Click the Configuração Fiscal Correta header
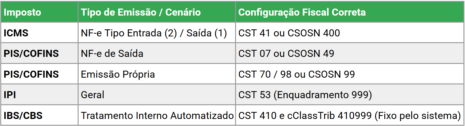The height and width of the screenshot is (126, 465). pos(302,12)
